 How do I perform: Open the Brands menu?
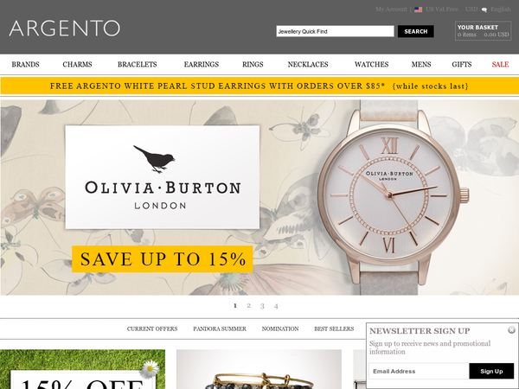(x=25, y=65)
